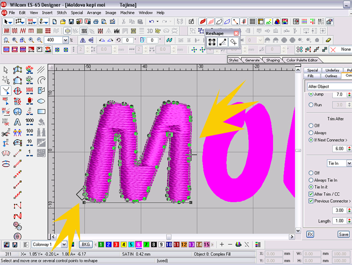
Task: Click the Save floppy disk icon
Action: (x=72, y=21)
